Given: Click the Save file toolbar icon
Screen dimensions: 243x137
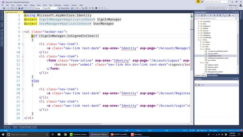Looking at the screenshot, I should 19,8.
